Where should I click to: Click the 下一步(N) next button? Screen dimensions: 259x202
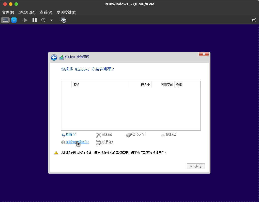click(196, 166)
